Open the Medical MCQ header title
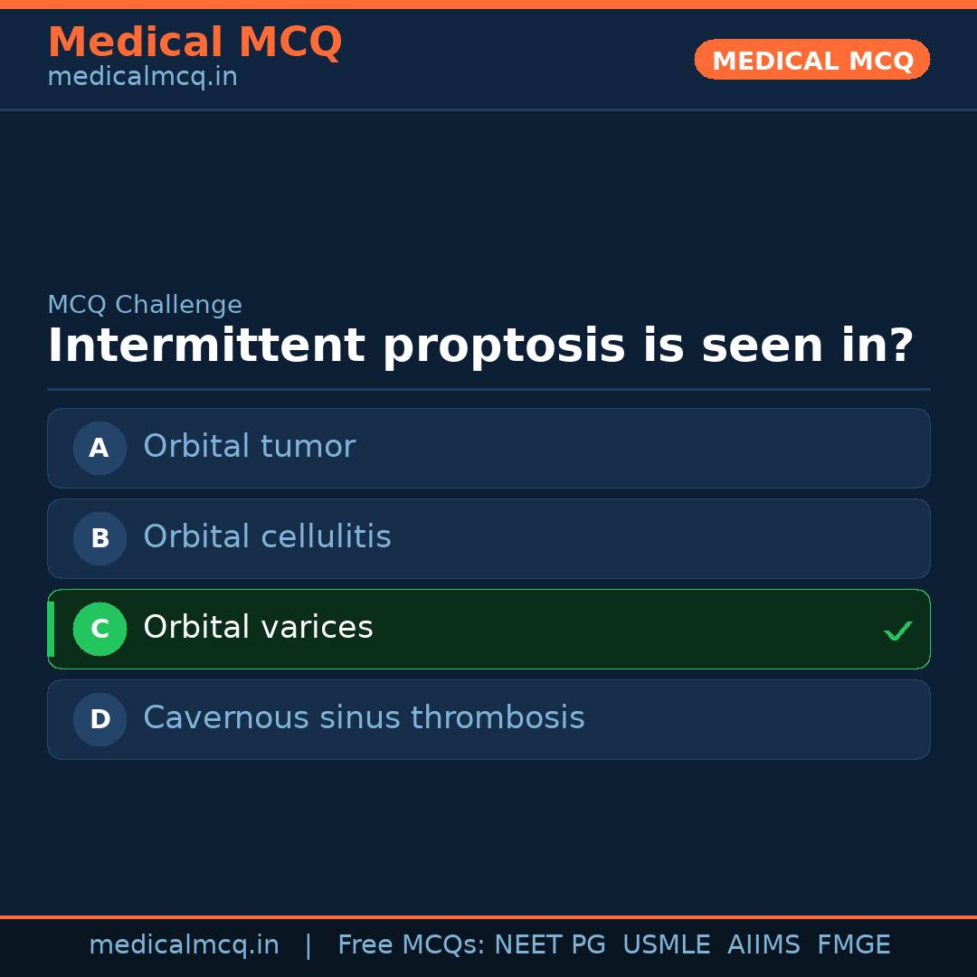Viewport: 977px width, 977px height. pos(194,43)
